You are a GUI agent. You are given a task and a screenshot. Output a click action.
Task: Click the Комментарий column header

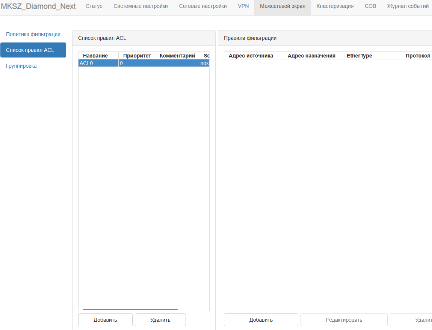pyautogui.click(x=177, y=56)
